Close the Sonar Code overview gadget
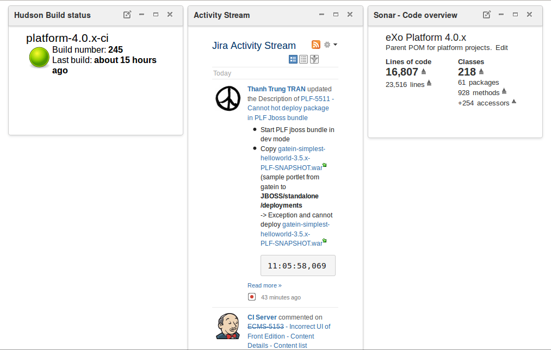Viewport: 551px width, 350px height. (530, 15)
